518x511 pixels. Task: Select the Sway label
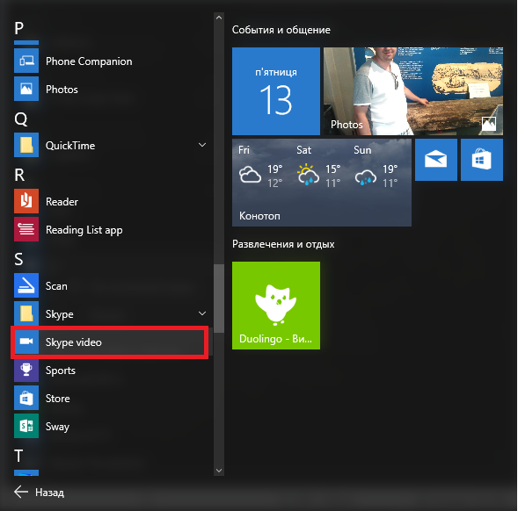[57, 427]
